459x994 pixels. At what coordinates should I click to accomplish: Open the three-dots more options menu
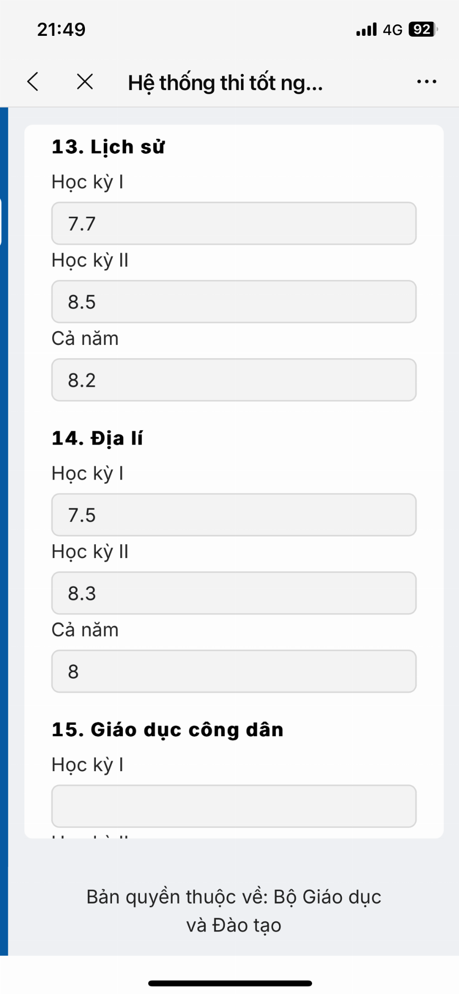point(426,82)
